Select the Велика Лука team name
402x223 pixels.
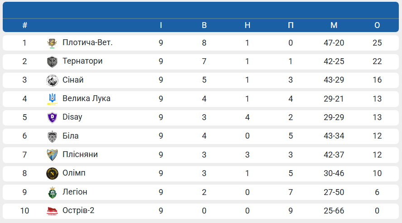(x=86, y=98)
